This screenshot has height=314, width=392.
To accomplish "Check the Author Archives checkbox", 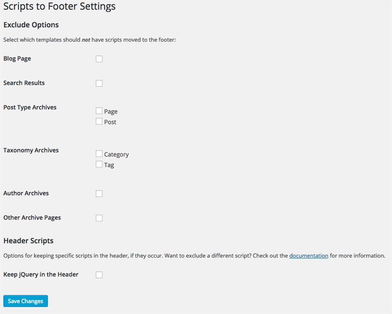I will [99, 194].
